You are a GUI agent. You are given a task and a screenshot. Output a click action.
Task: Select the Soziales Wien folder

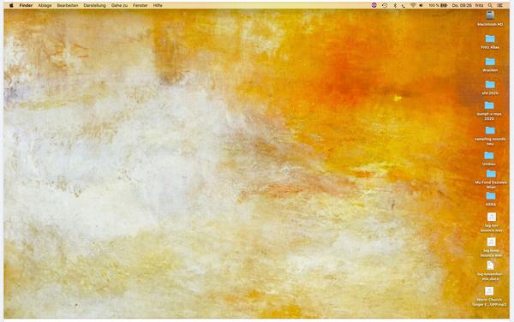pos(491,174)
